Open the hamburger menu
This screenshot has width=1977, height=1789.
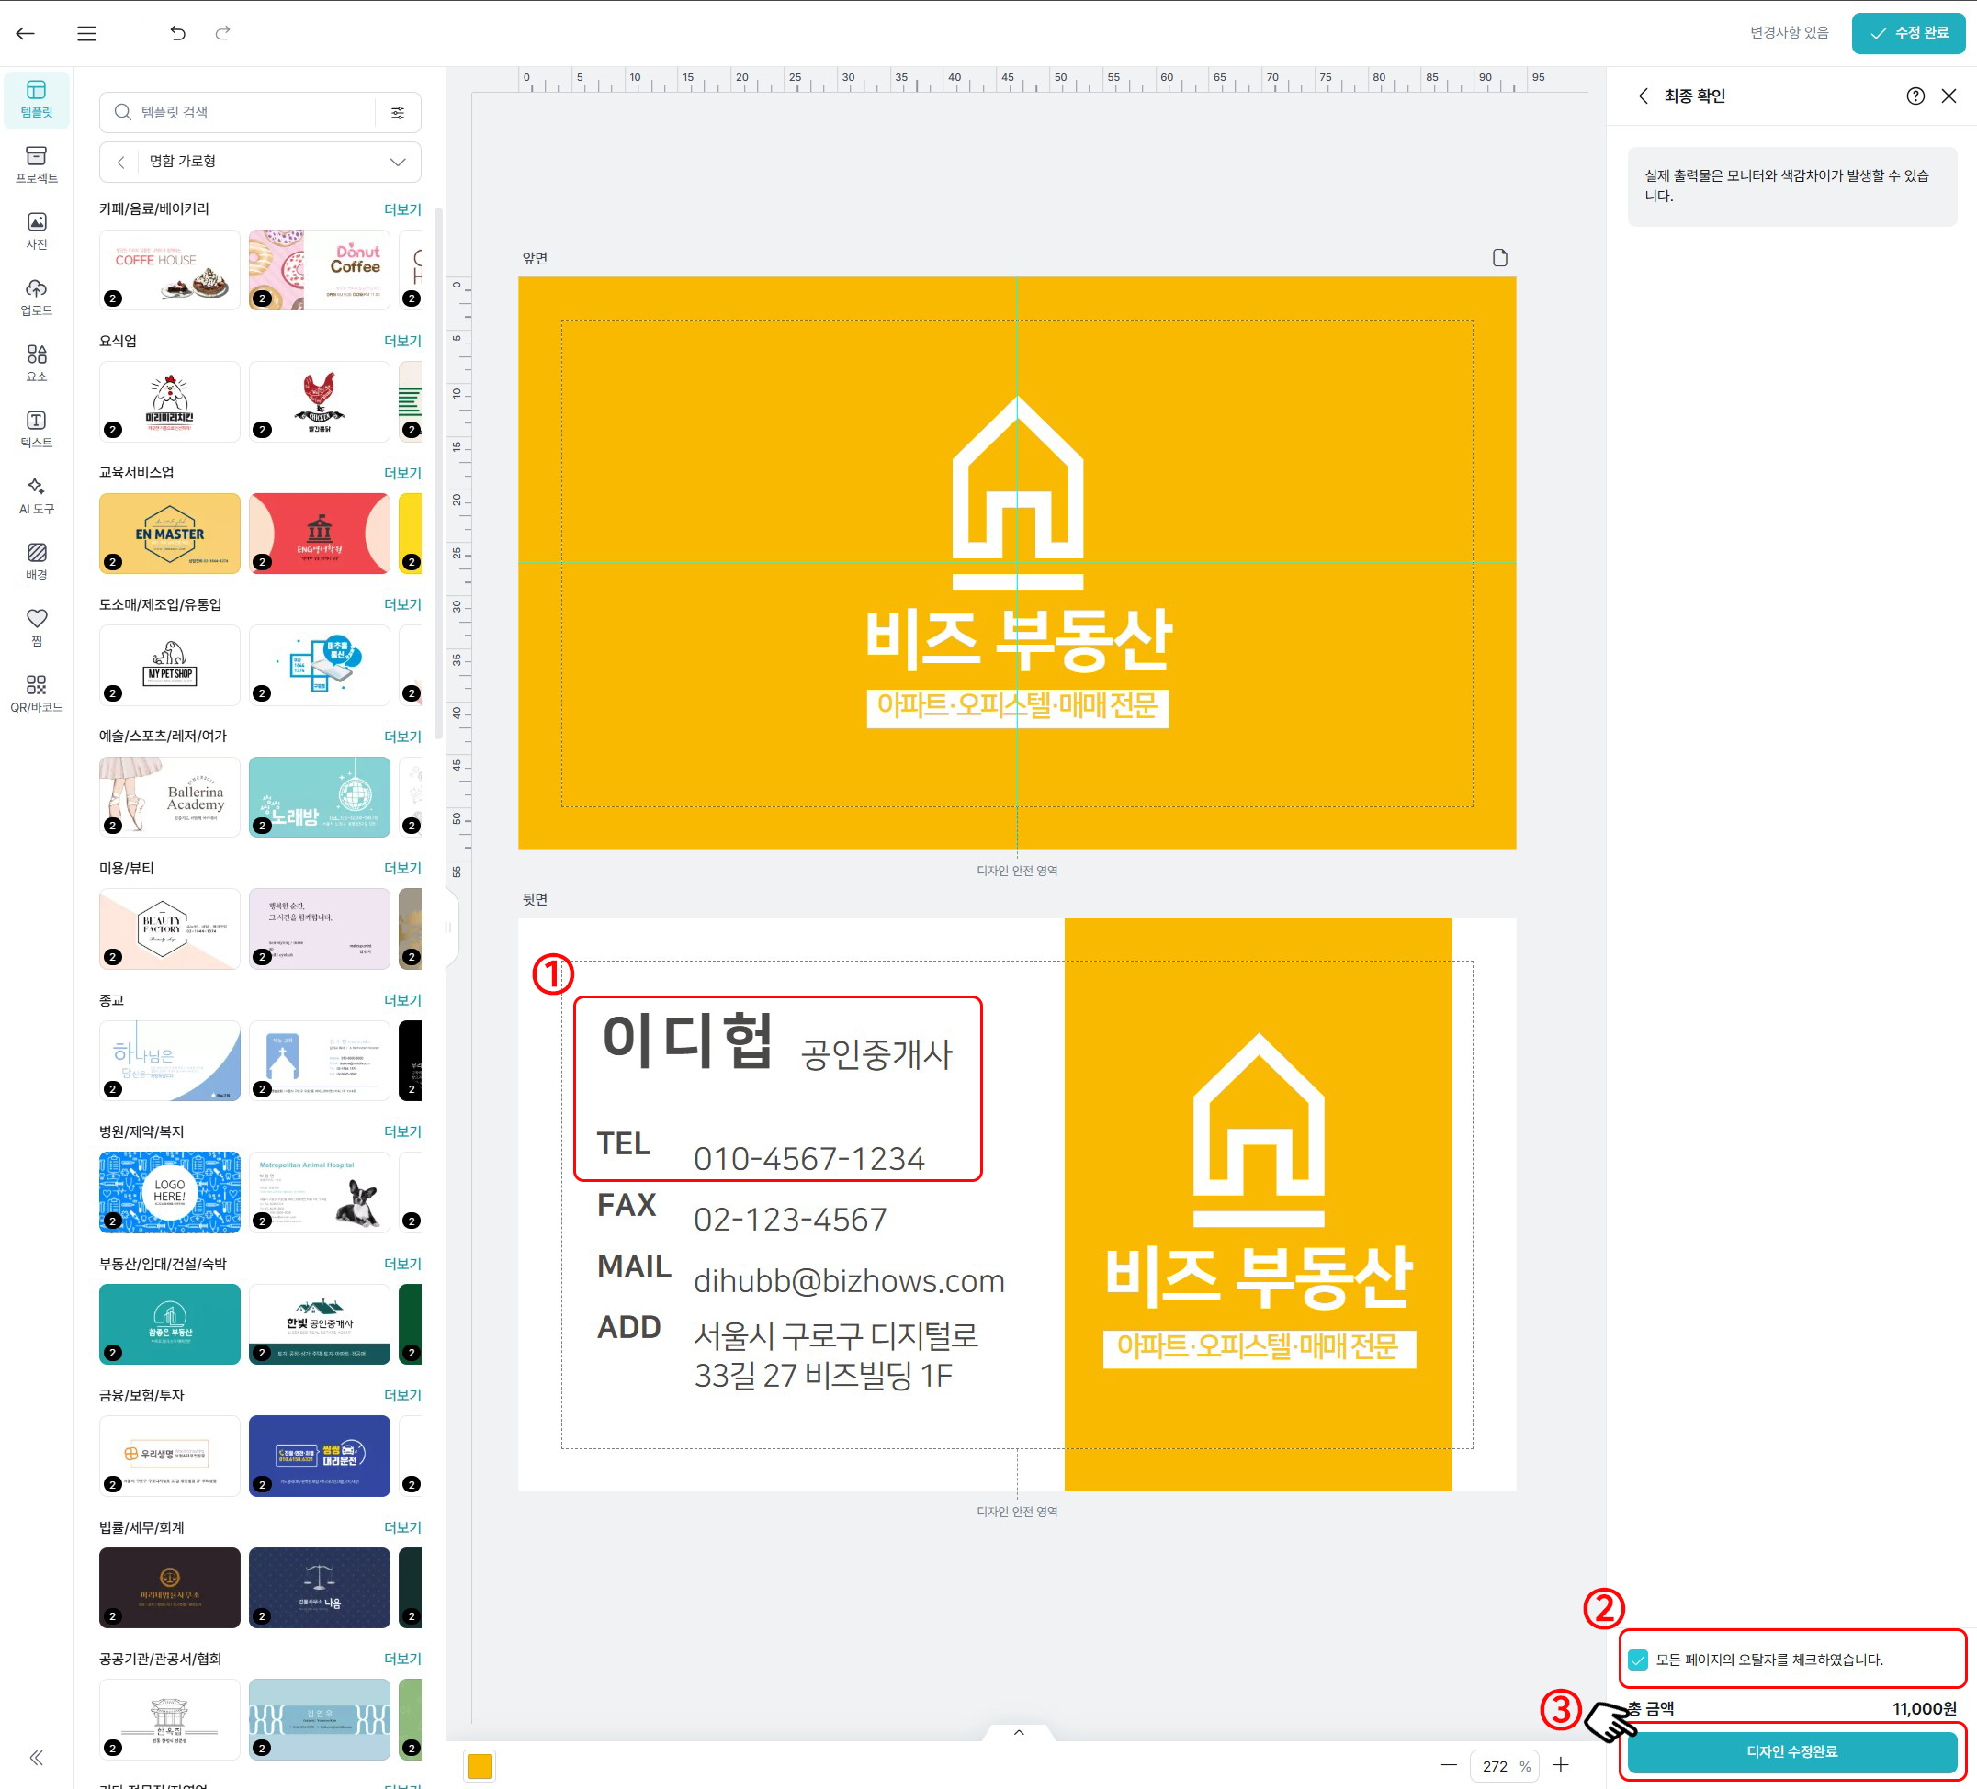pyautogui.click(x=85, y=32)
